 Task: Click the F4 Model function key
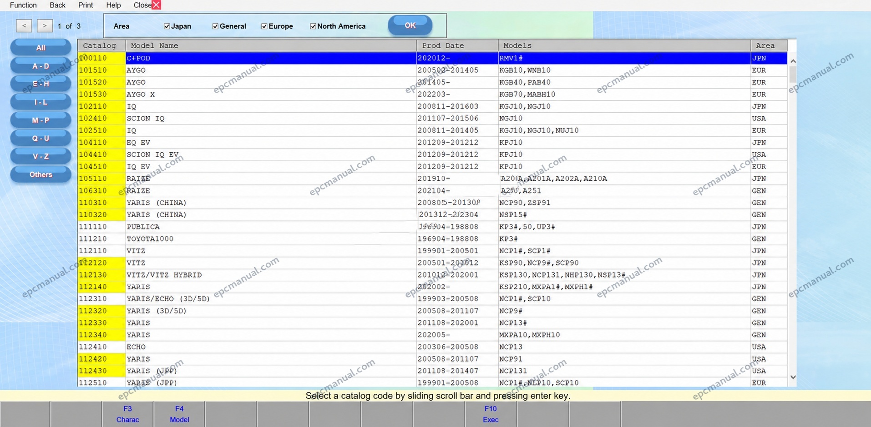(179, 414)
